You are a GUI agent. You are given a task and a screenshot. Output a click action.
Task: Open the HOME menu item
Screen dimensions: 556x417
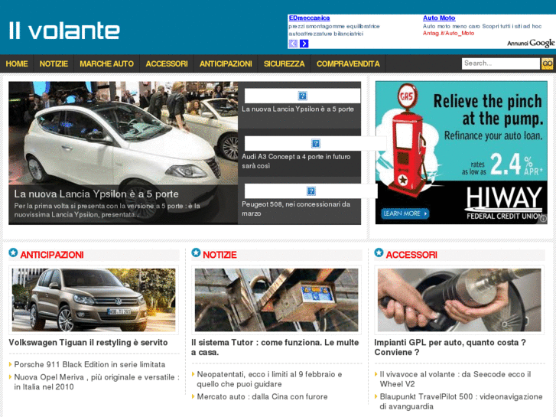[x=17, y=64]
